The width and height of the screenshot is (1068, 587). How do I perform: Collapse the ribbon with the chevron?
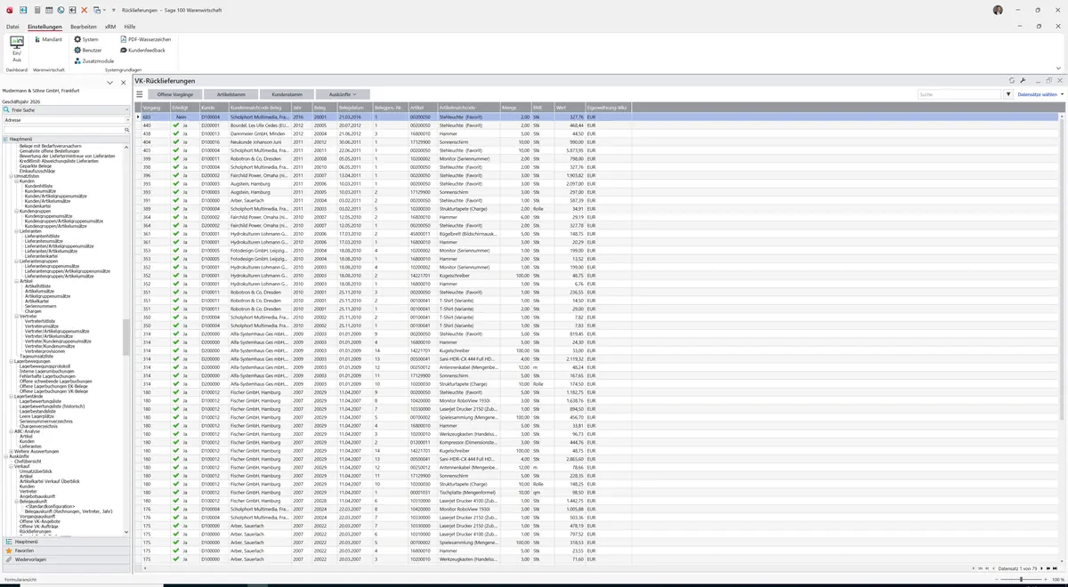[1058, 68]
